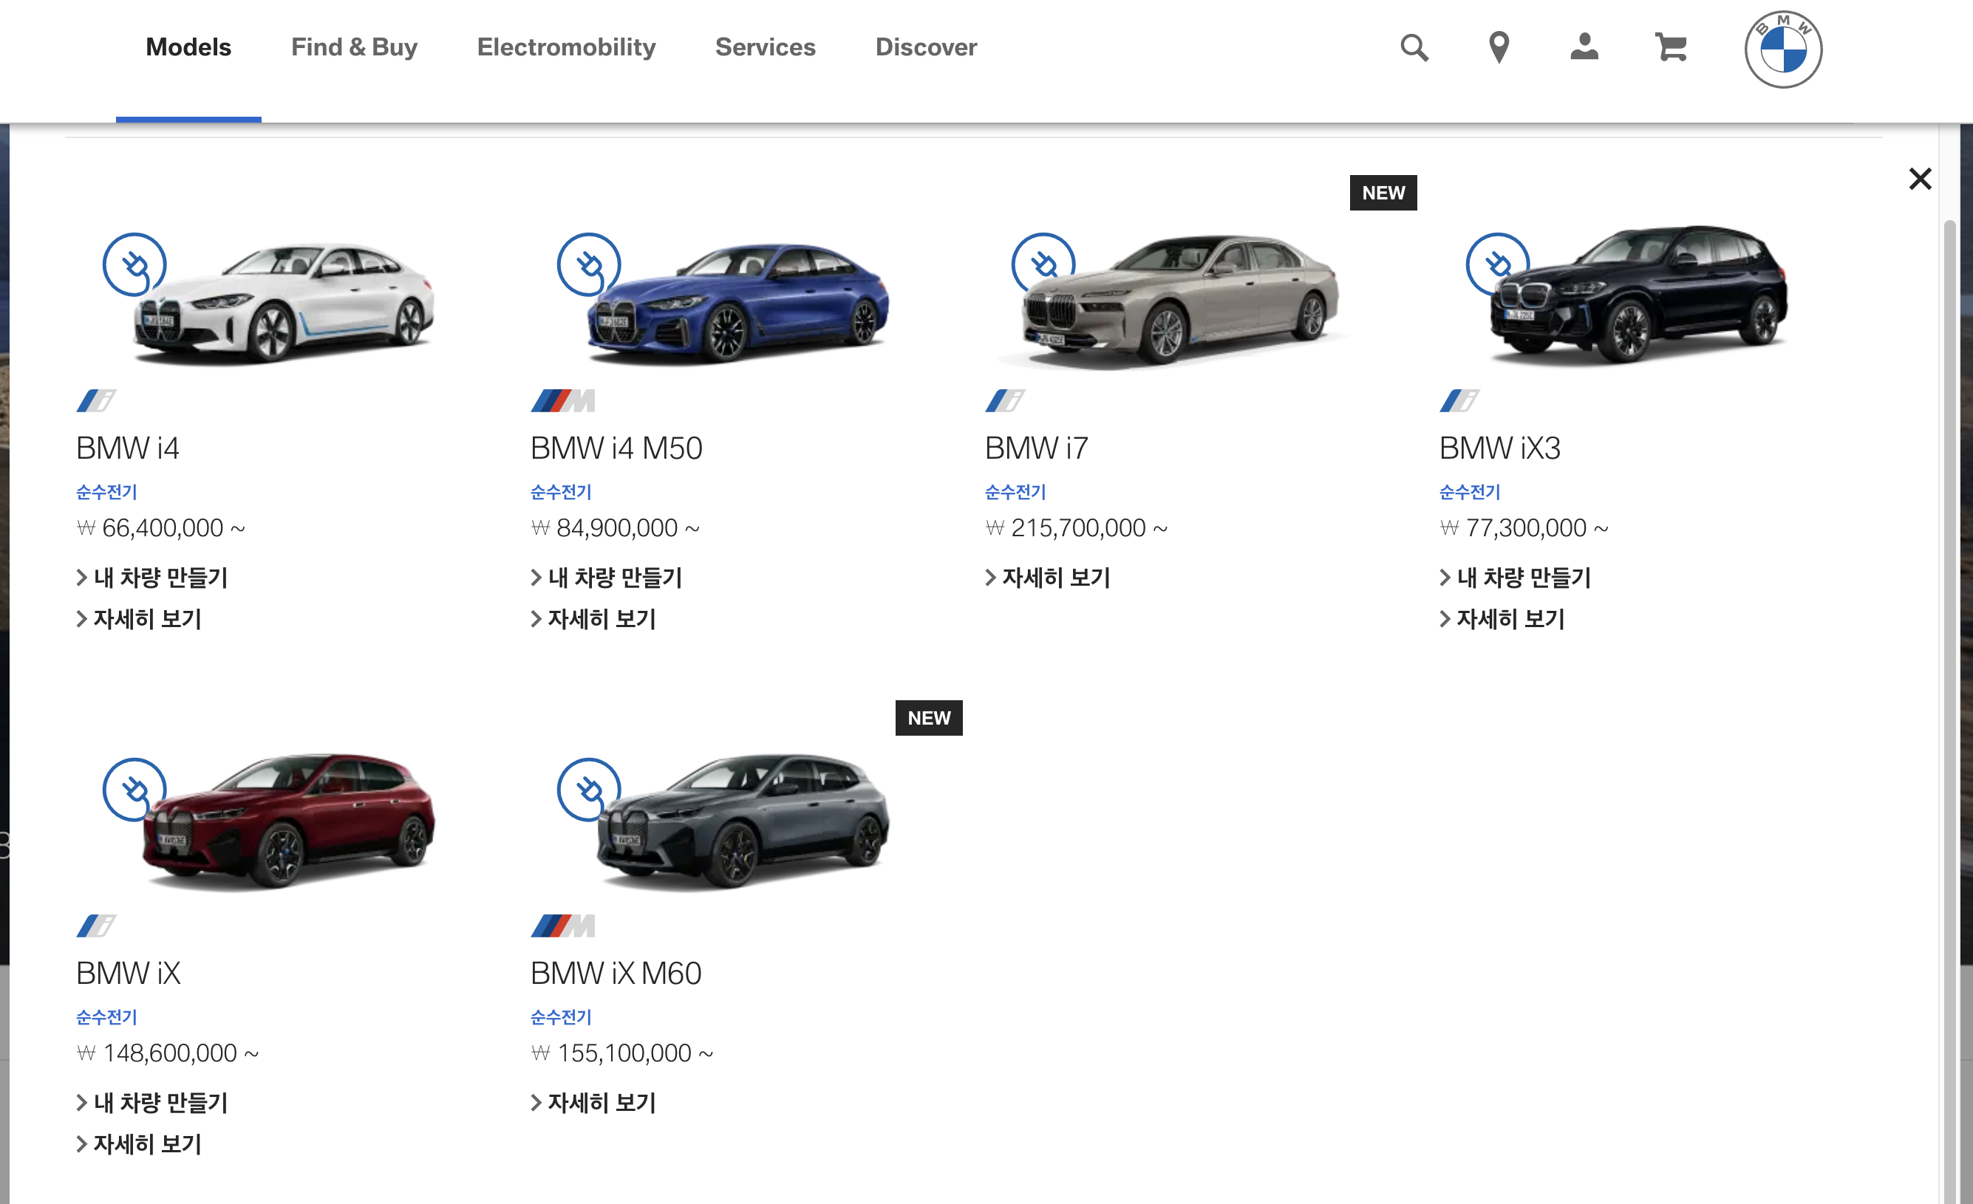
Task: Click the electric plug icon on BMW iX
Action: tap(134, 790)
